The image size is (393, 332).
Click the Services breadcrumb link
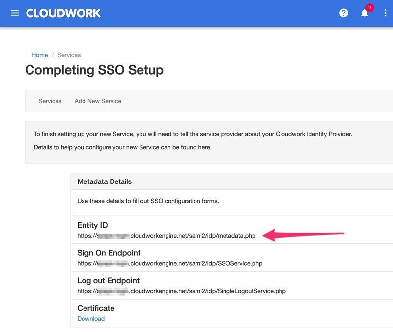pos(69,55)
